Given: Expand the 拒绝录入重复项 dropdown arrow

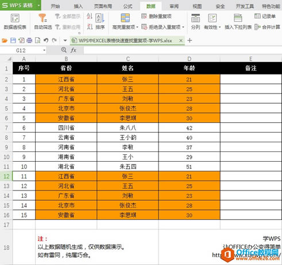Looking at the screenshot, I should coord(183,27).
